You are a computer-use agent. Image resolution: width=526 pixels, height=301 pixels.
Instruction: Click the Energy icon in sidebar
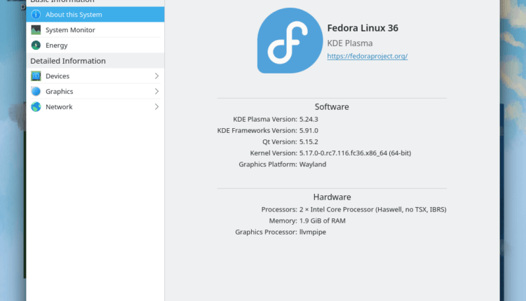coord(36,45)
